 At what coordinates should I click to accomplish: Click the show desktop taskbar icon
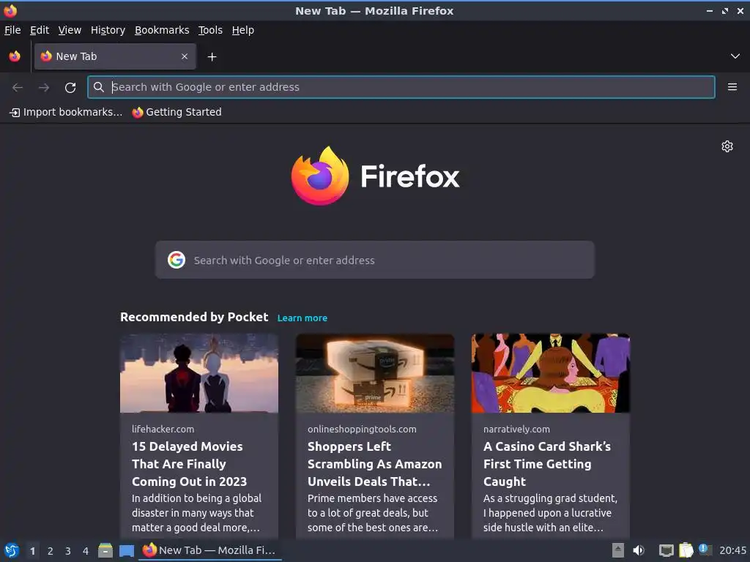click(x=127, y=550)
